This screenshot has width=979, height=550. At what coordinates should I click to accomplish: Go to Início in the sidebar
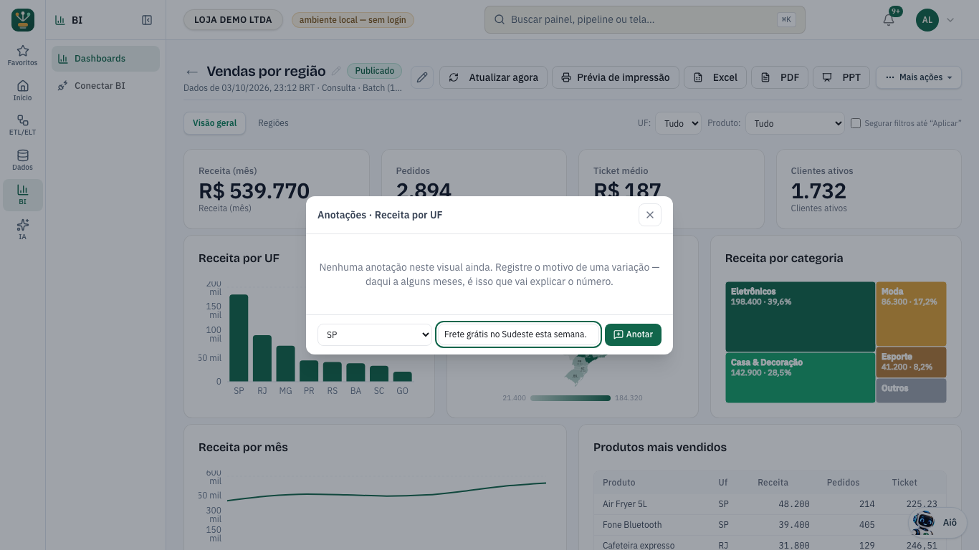22,90
